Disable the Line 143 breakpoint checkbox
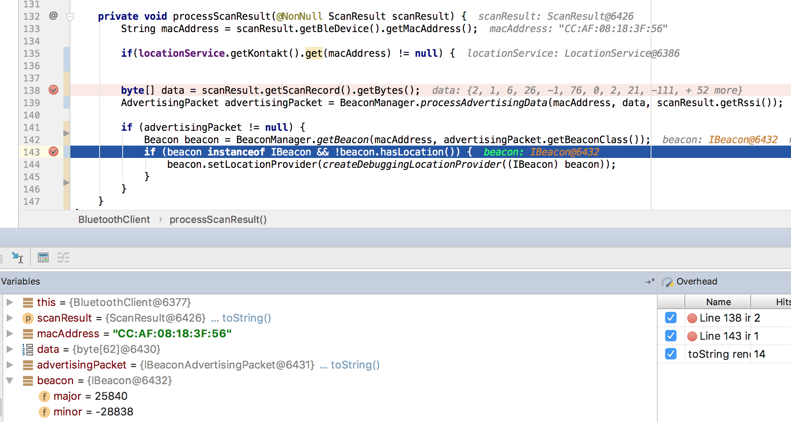This screenshot has height=422, width=791. [x=671, y=336]
